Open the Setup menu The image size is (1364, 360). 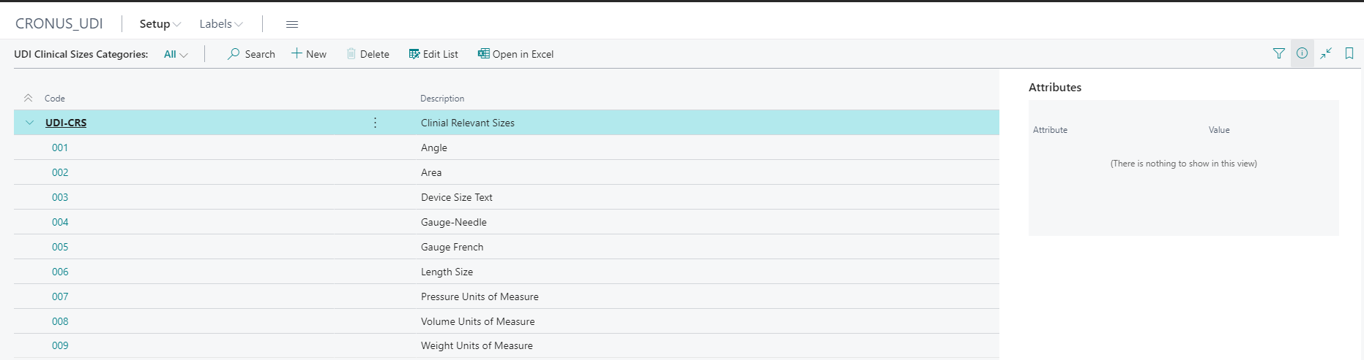[x=160, y=24]
